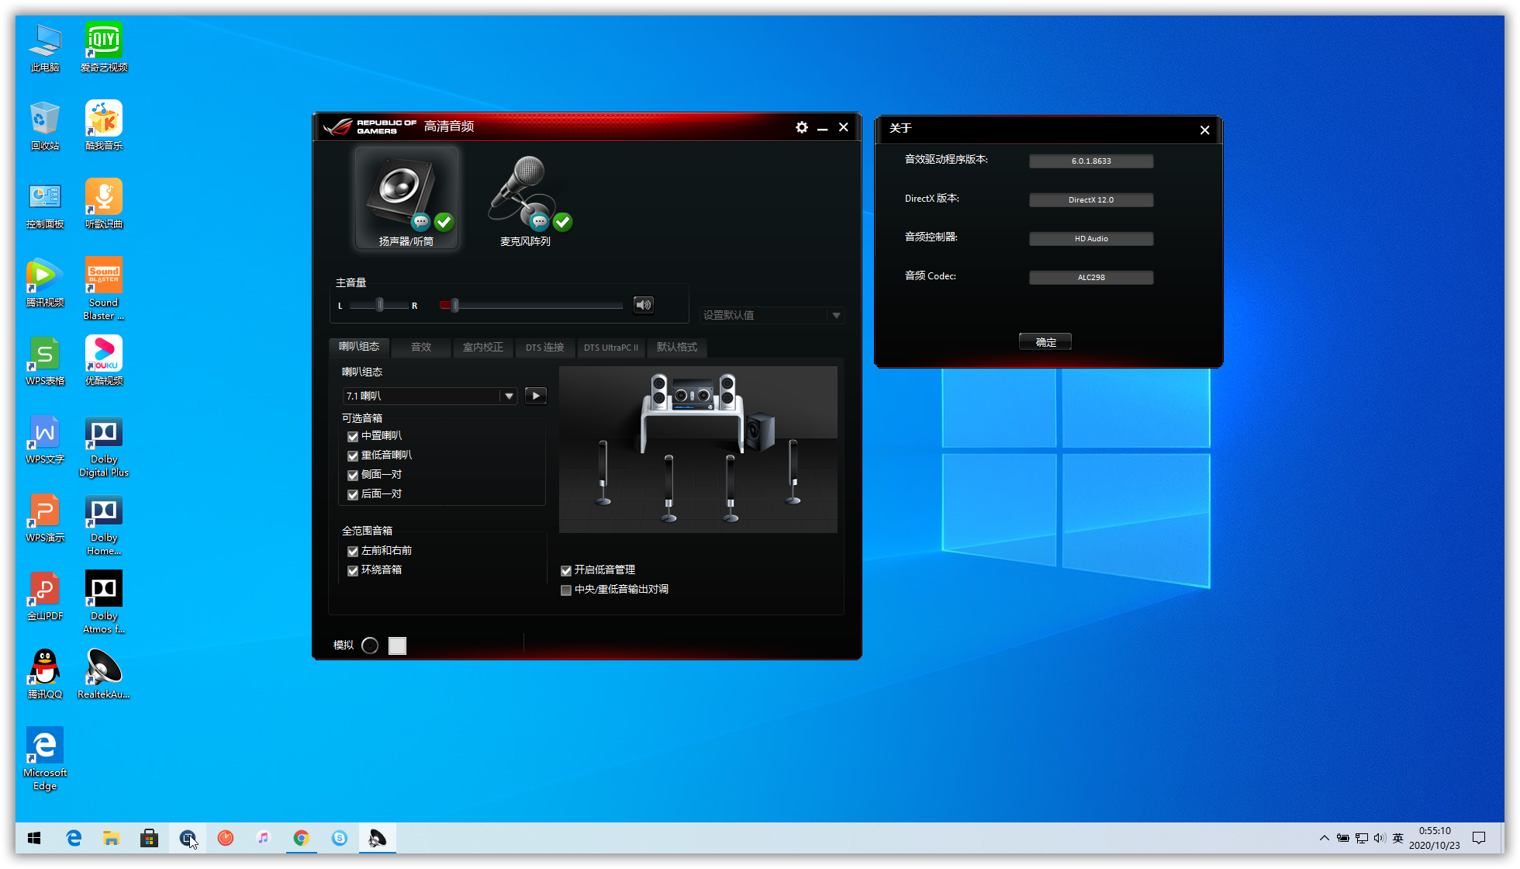Open the RealtekAudio desktop shortcut
The image size is (1520, 869).
point(104,673)
